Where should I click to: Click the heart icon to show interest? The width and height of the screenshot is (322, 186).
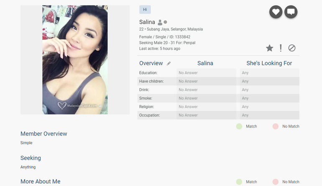pyautogui.click(x=276, y=12)
